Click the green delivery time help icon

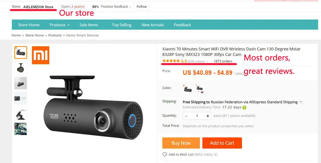click(244, 107)
